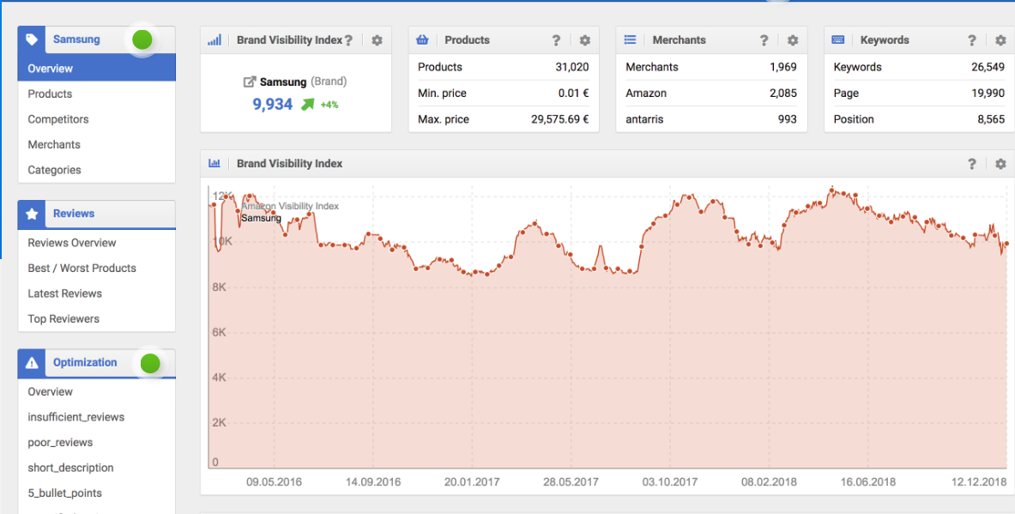Image resolution: width=1015 pixels, height=514 pixels.
Task: Click green dot next to Samsung header
Action: coord(142,39)
